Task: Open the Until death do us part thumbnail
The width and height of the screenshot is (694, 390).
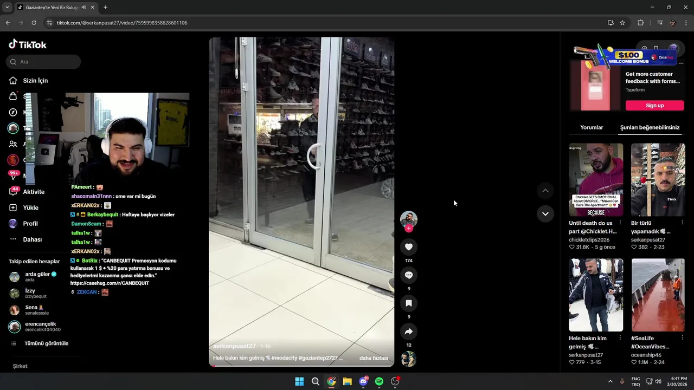Action: (x=596, y=180)
